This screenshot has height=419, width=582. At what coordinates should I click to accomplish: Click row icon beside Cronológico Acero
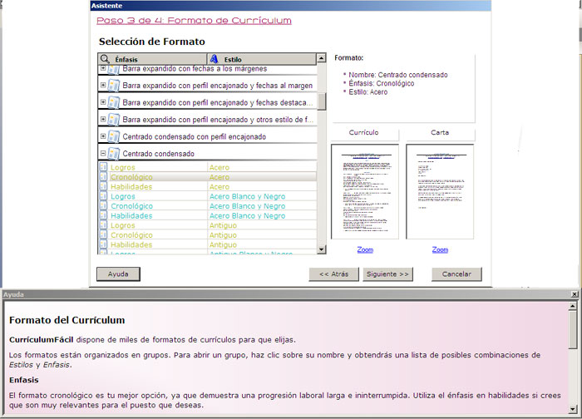coord(103,176)
